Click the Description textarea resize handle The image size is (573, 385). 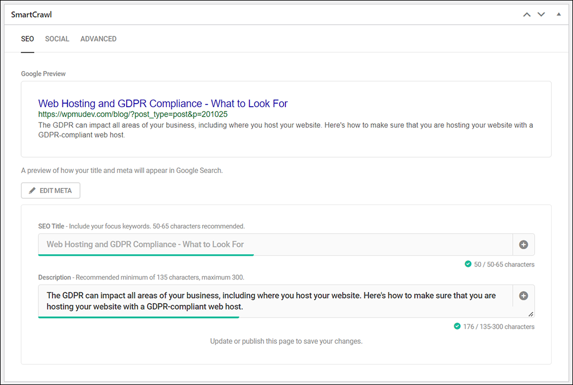[531, 314]
